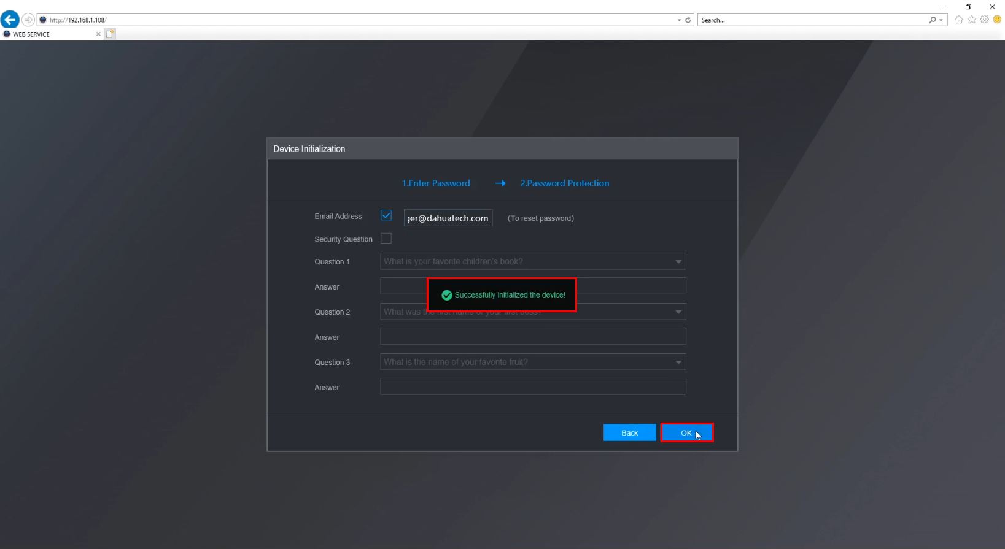Screen dimensions: 1005x549
Task: Click the magnifier icon in the search box
Action: pos(933,20)
